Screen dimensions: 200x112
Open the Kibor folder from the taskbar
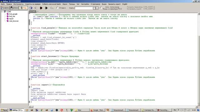coord(82,110)
